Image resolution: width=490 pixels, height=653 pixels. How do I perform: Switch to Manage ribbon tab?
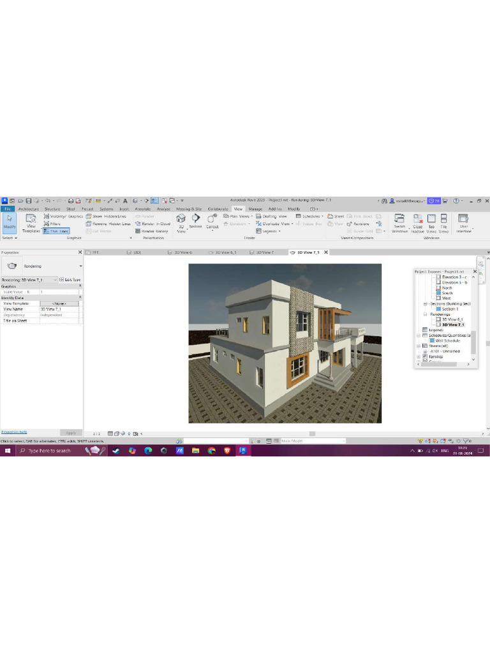coord(255,209)
